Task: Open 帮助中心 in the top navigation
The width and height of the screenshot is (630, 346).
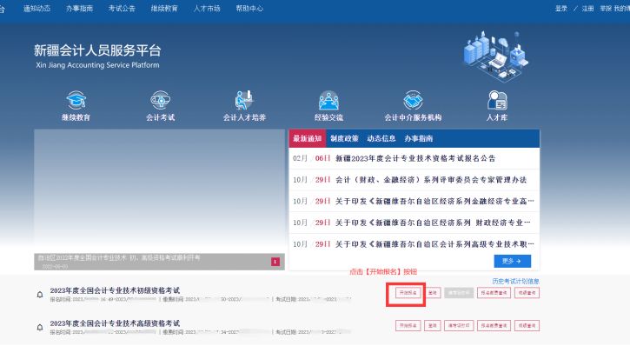Action: click(x=249, y=8)
